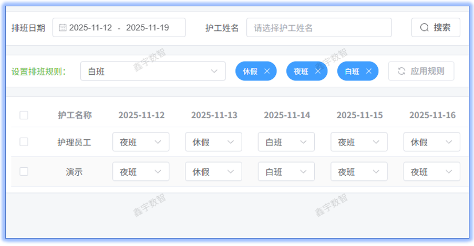Open 护理员工 shift dropdown for 2025-11-12
The image size is (474, 246).
pyautogui.click(x=141, y=142)
